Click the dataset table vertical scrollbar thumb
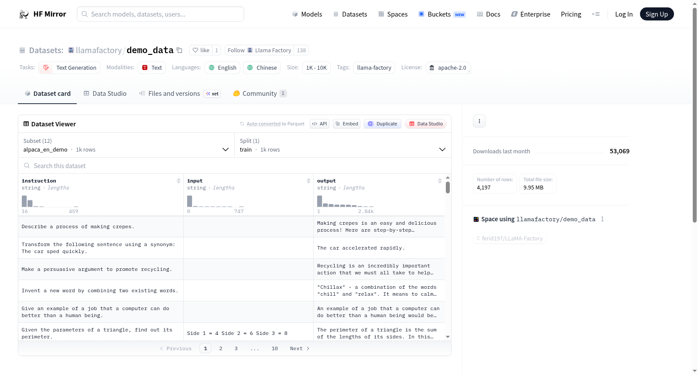 [x=448, y=187]
